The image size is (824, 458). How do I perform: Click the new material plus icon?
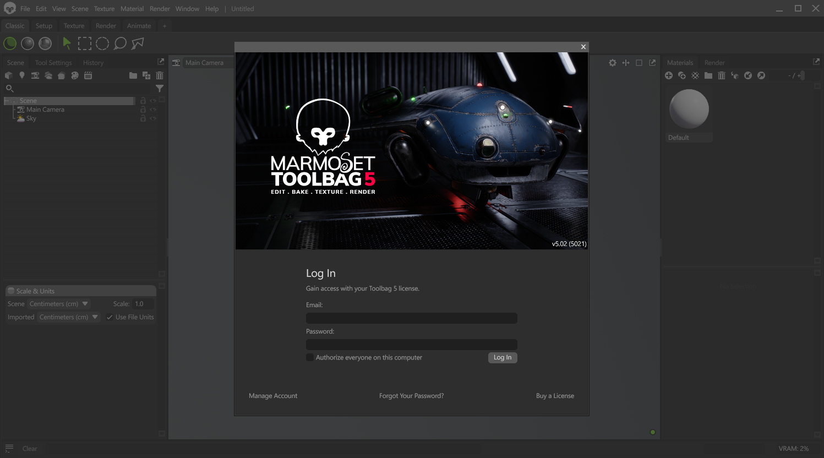[x=669, y=75]
